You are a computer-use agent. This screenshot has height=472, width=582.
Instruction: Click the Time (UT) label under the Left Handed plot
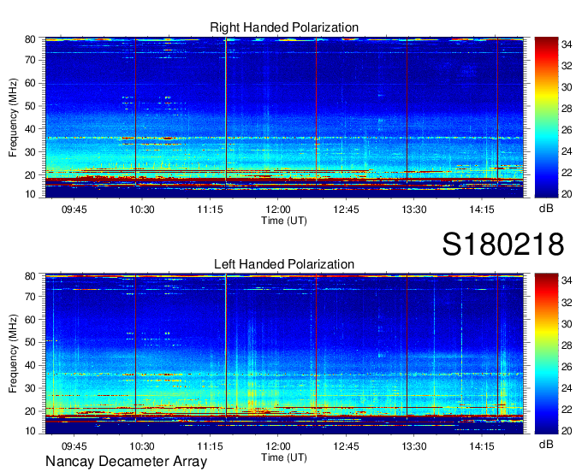284,457
